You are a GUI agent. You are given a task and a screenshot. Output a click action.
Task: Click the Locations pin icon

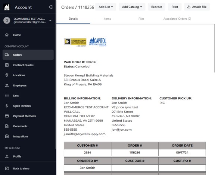(7, 75)
